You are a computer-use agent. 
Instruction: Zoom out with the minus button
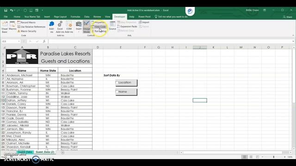tap(262, 157)
